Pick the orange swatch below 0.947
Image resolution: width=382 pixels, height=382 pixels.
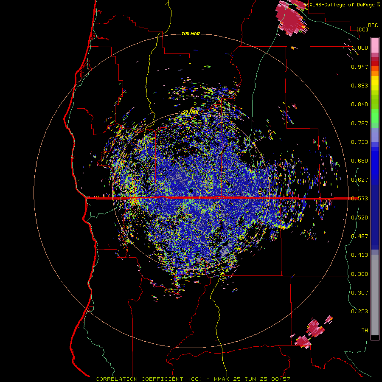point(375,73)
